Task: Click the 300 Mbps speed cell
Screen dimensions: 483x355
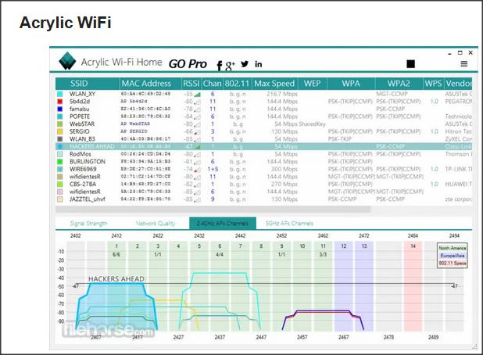Action: tap(284, 169)
